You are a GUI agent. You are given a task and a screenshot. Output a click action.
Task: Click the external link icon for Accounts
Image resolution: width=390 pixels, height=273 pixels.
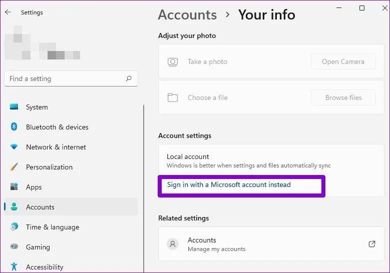[372, 244]
